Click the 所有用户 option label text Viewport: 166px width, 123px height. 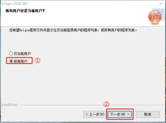(x=21, y=61)
